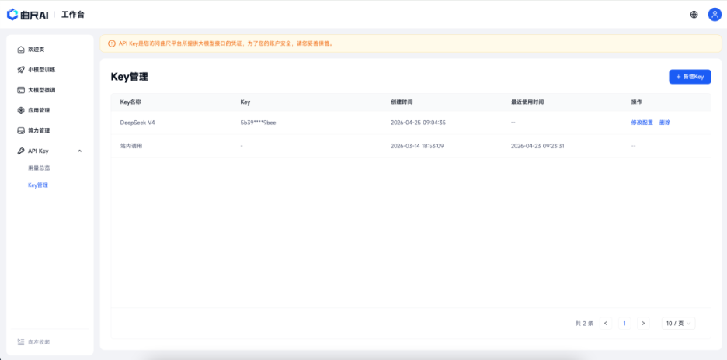Open the user avatar menu
The height and width of the screenshot is (360, 727).
tap(714, 14)
